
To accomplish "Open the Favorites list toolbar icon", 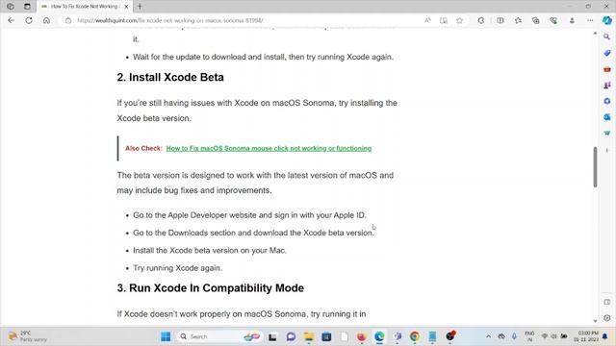I will (x=518, y=20).
